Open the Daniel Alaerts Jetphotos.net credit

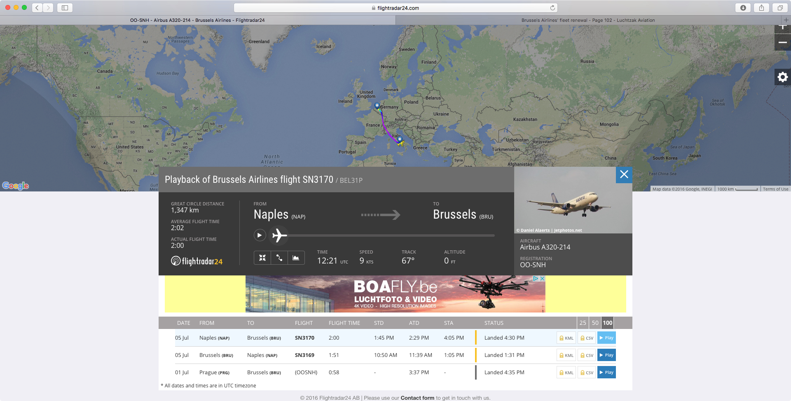coord(549,231)
